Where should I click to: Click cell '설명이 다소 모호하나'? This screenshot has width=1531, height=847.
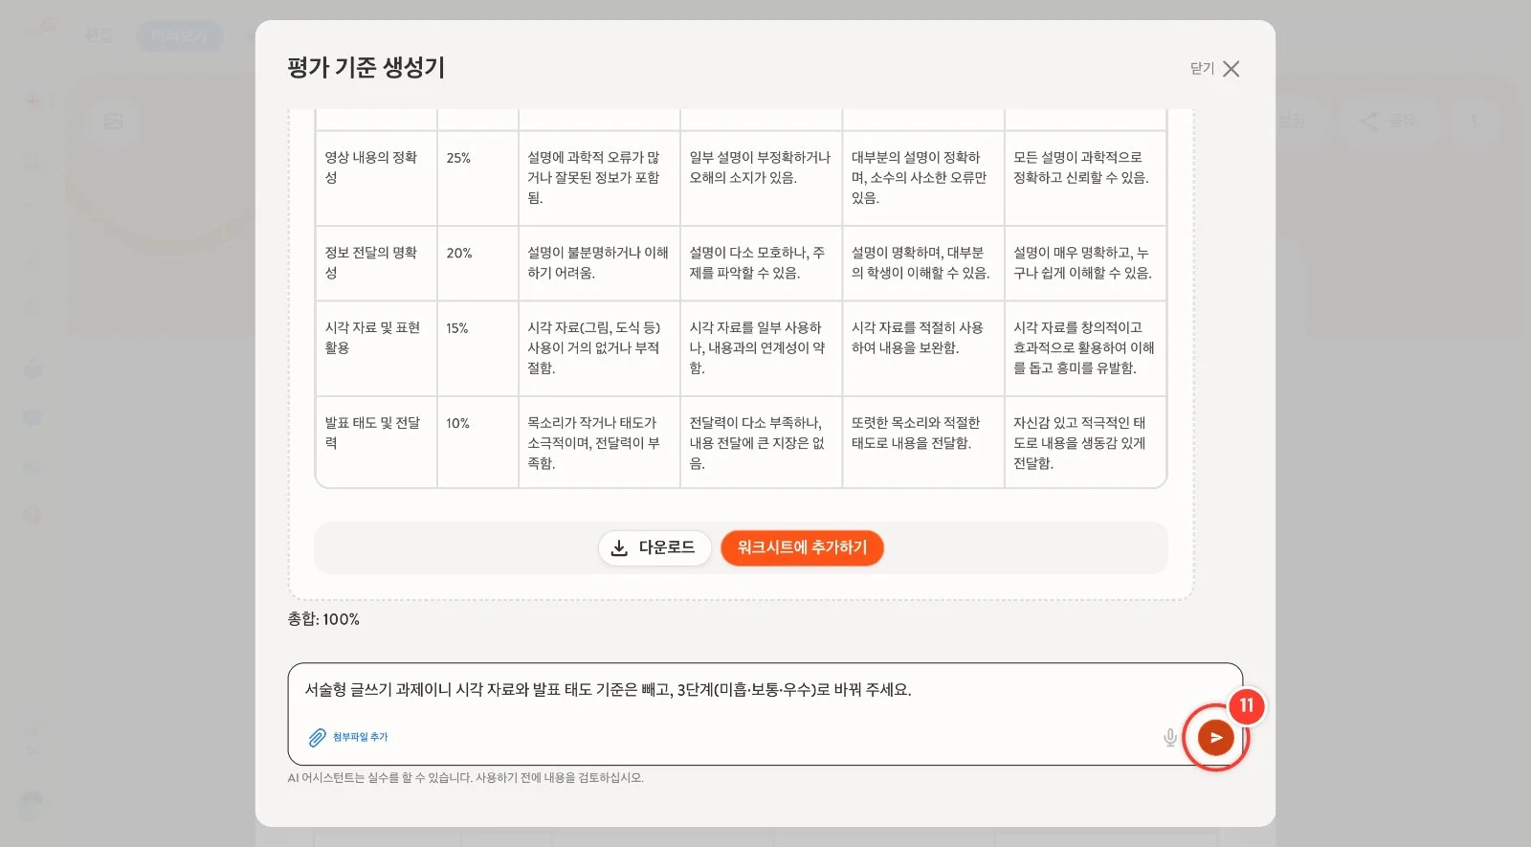(x=761, y=263)
